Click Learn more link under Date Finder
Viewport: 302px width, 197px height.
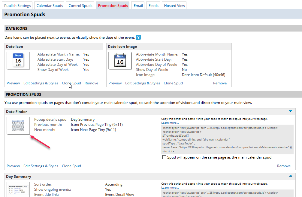point(170,123)
